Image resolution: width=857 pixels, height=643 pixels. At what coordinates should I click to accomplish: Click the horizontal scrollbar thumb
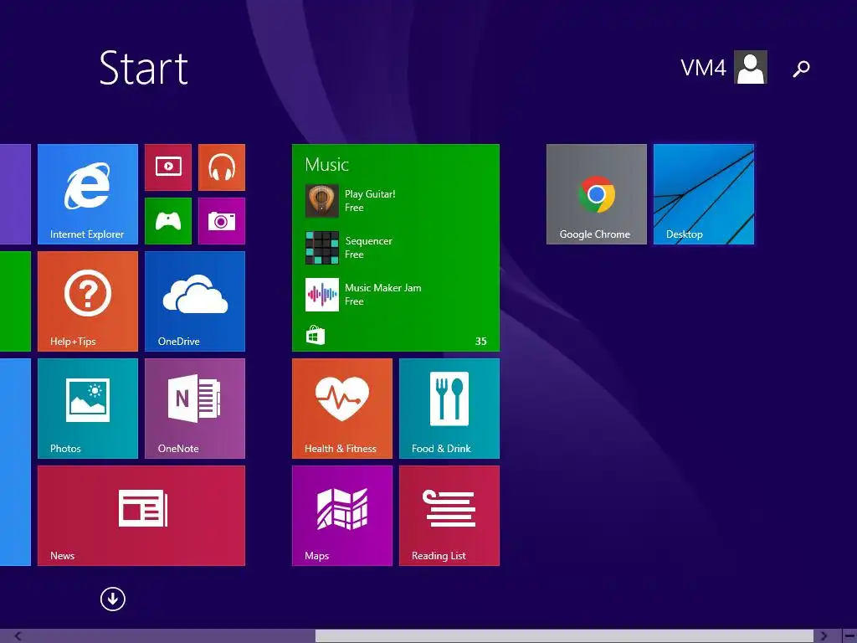(565, 636)
